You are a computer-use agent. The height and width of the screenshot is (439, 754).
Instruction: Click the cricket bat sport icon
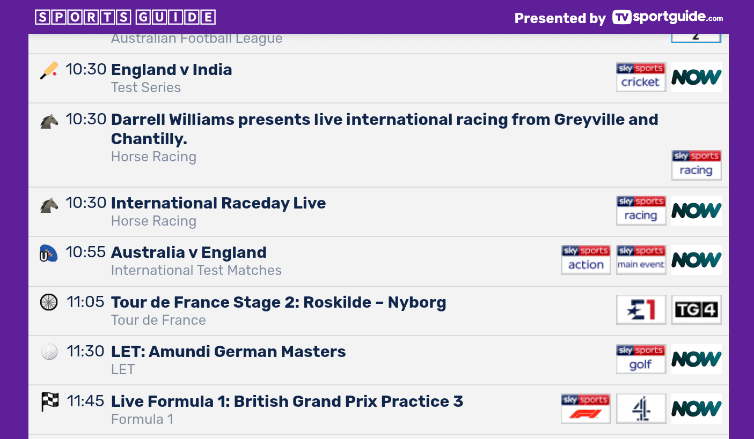click(x=49, y=71)
